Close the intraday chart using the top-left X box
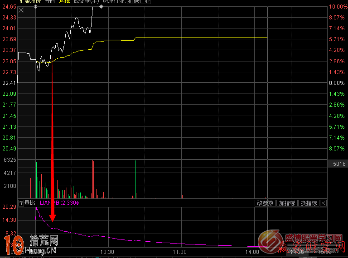Viewport: 348px width, 258px height. pyautogui.click(x=21, y=10)
